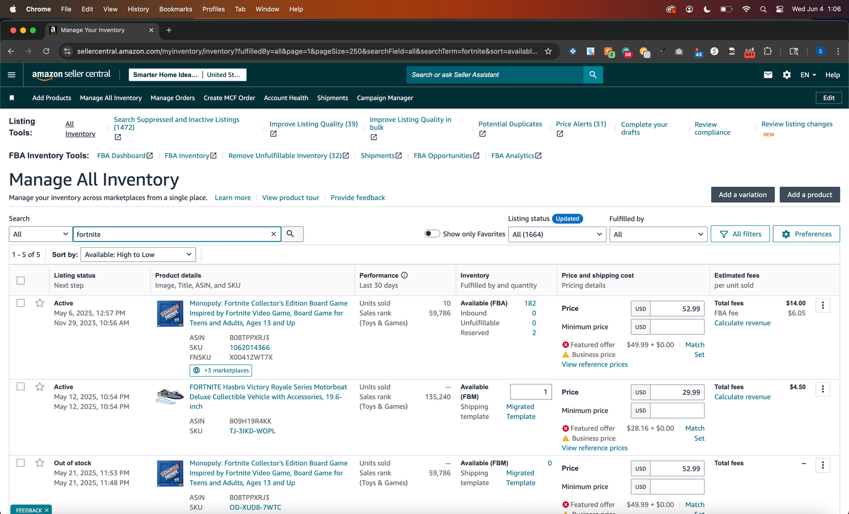Open the mail messages icon
The height and width of the screenshot is (514, 849).
[x=768, y=75]
